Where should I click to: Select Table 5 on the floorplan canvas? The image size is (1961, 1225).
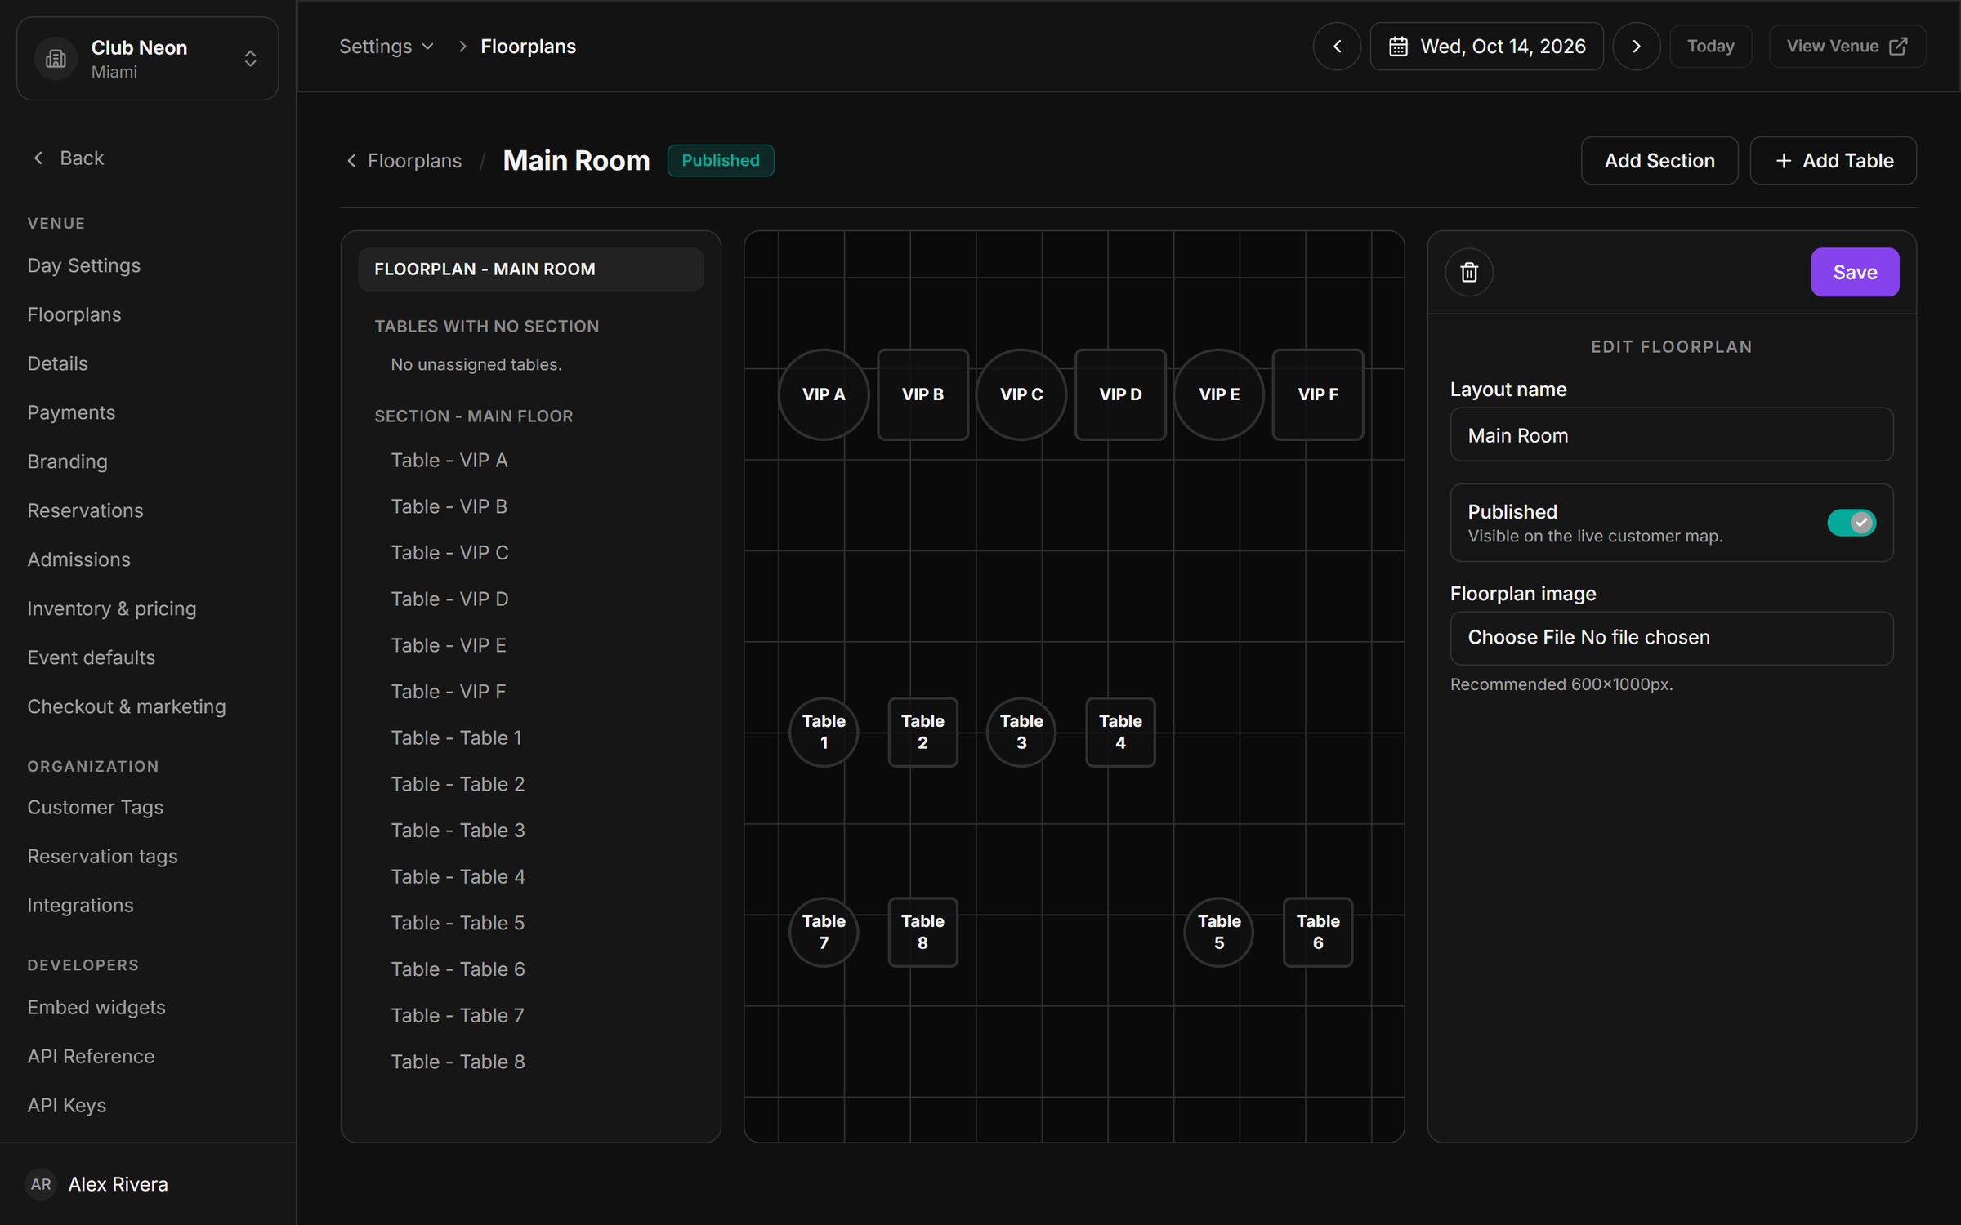pos(1219,932)
